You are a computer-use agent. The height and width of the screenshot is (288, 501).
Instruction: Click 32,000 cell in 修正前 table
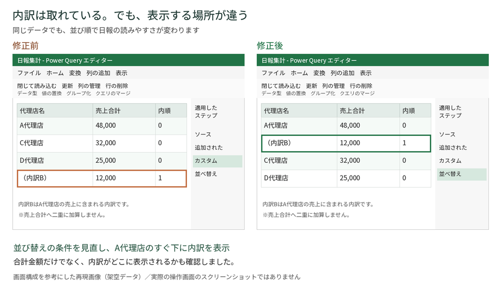tap(124, 143)
